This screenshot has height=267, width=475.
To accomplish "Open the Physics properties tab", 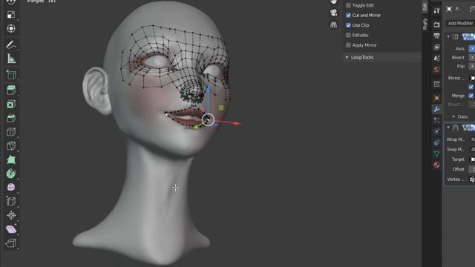I will pos(436,131).
